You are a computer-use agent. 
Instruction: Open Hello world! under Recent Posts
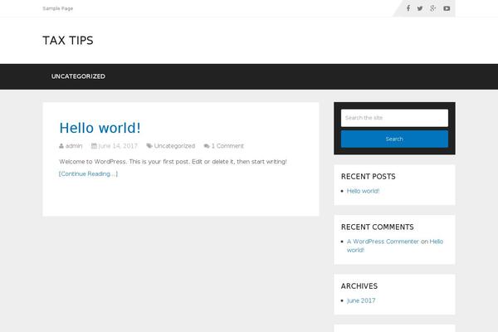363,191
